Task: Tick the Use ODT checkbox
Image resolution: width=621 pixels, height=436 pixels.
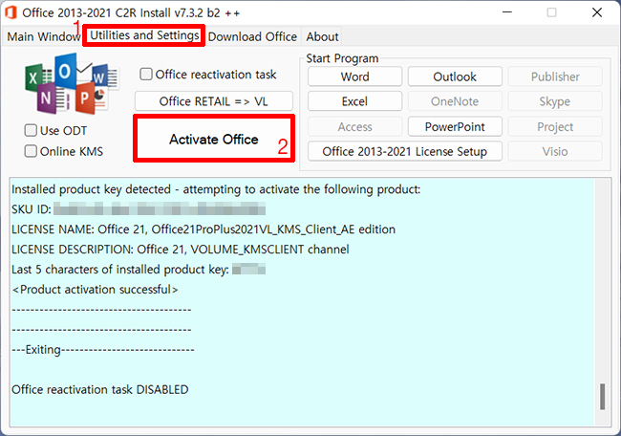Action: 31,130
